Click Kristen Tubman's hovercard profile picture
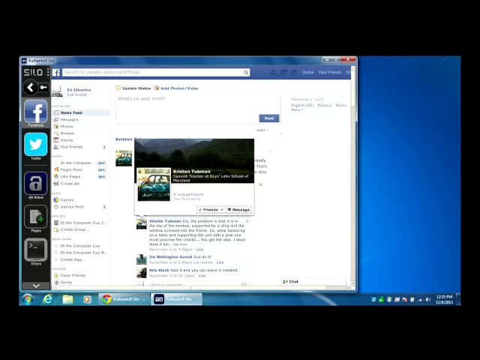The height and width of the screenshot is (360, 480). (x=154, y=184)
